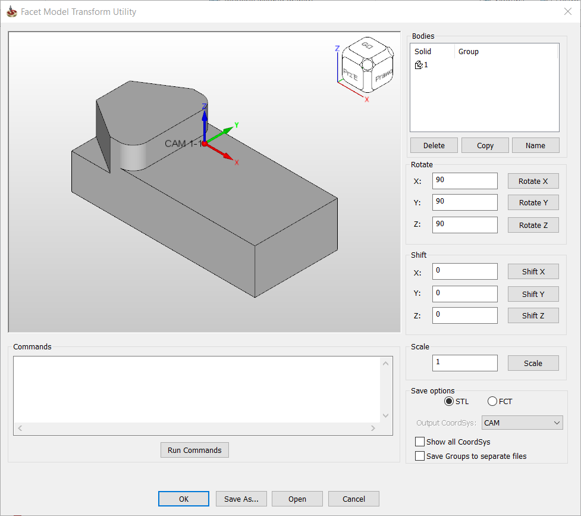Select the FCT save option

[492, 402]
